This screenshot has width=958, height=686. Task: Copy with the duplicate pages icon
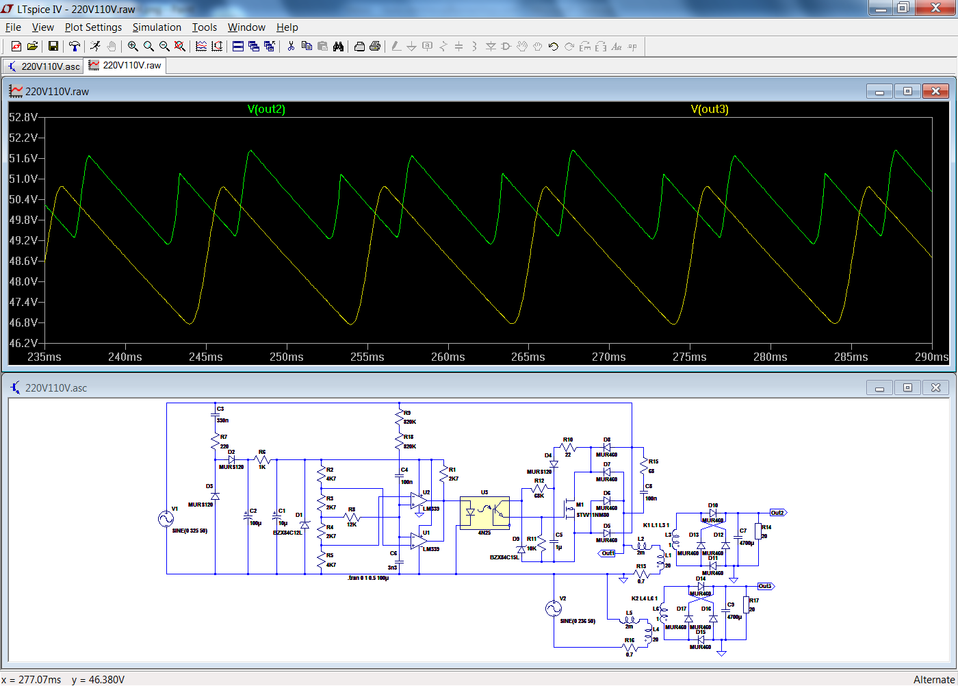[x=307, y=47]
